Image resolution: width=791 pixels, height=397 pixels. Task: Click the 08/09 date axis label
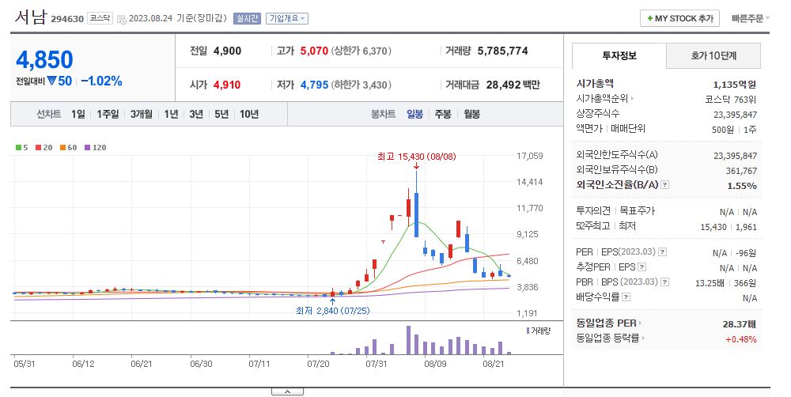click(435, 364)
